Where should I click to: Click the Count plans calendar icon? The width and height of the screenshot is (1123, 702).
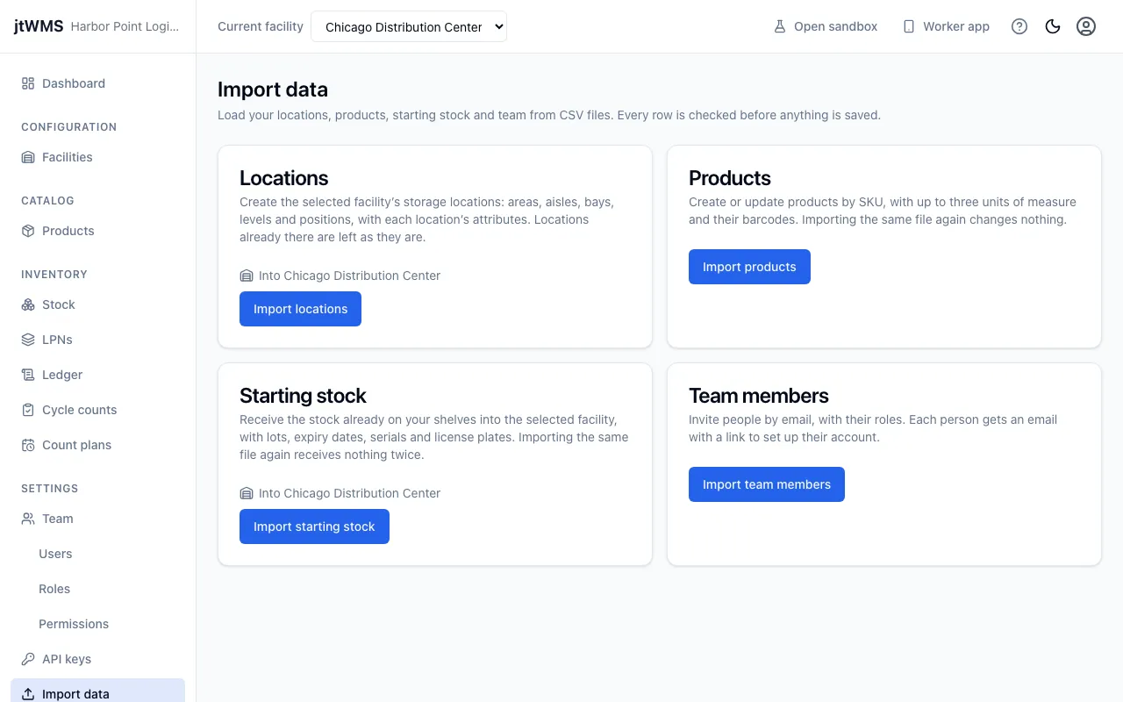click(28, 445)
